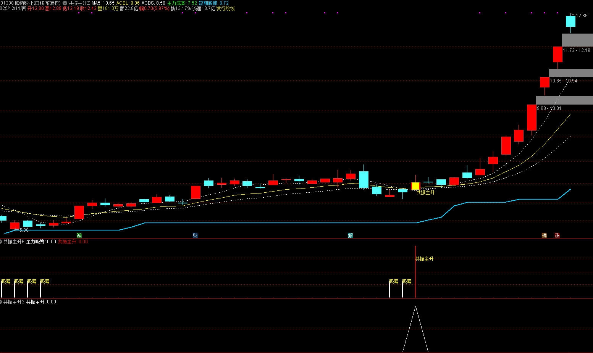Viewport: 593px width, 353px height.
Task: Expand round arrow beside 共振主升2 sub-indicator
Action: point(1,302)
